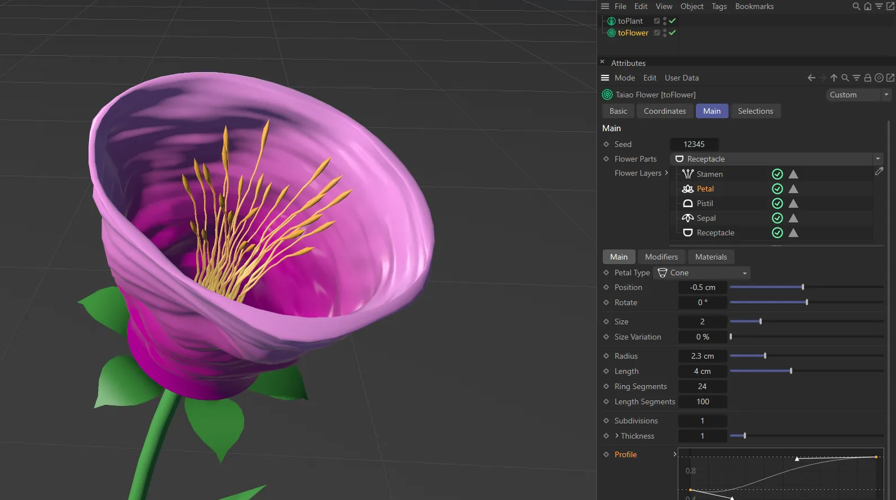Viewport: 896px width, 500px height.
Task: Open the Attributes hamburger menu
Action: (x=605, y=78)
